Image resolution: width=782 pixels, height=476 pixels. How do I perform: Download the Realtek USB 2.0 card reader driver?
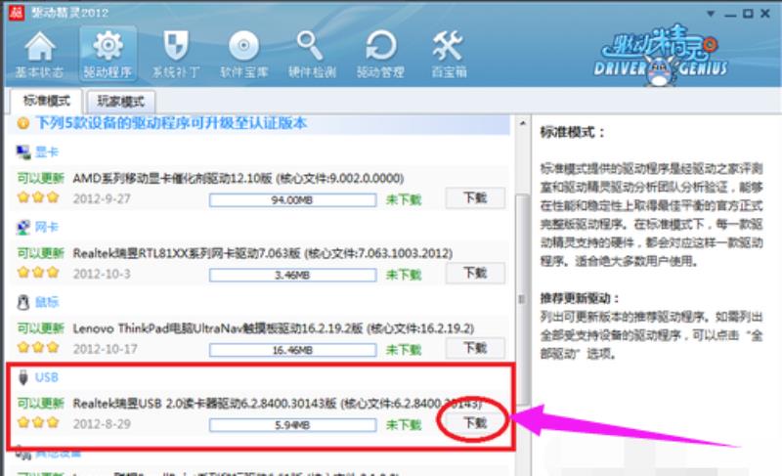coord(475,423)
